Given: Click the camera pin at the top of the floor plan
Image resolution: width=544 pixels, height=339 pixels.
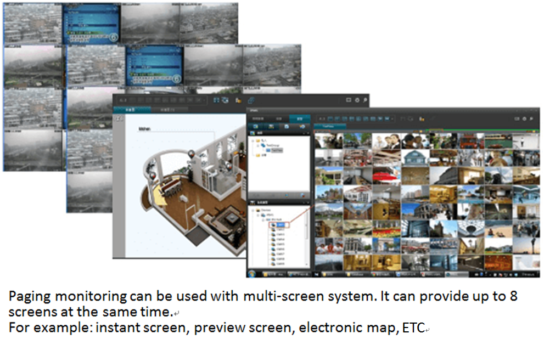Looking at the screenshot, I should pos(191,154).
